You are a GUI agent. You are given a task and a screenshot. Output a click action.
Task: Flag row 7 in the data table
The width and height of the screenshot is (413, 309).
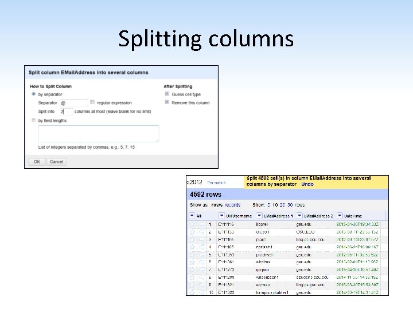coord(202,270)
